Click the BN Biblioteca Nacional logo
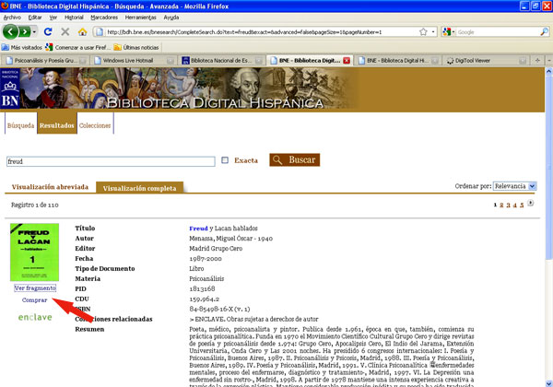Viewport: 553px width, 387px height. tap(10, 88)
